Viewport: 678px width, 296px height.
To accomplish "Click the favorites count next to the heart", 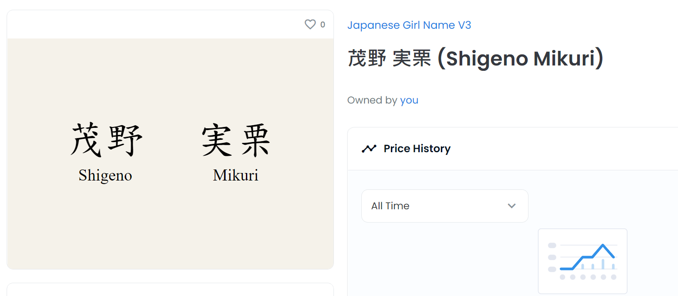I will tap(322, 25).
